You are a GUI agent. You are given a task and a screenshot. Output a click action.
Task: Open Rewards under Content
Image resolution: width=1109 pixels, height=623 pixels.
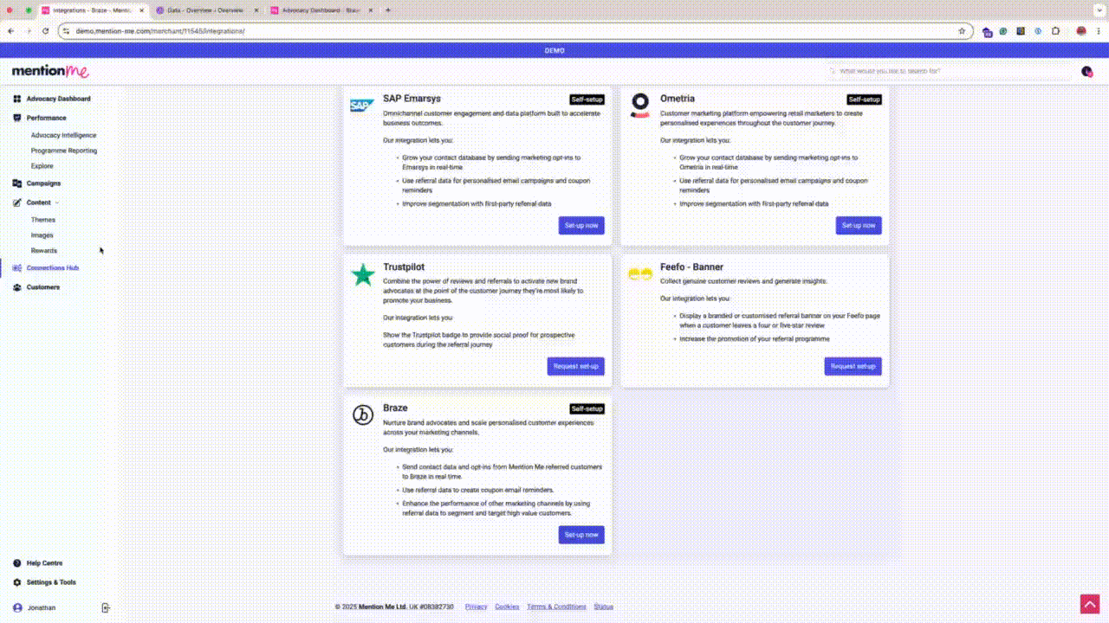coord(43,251)
